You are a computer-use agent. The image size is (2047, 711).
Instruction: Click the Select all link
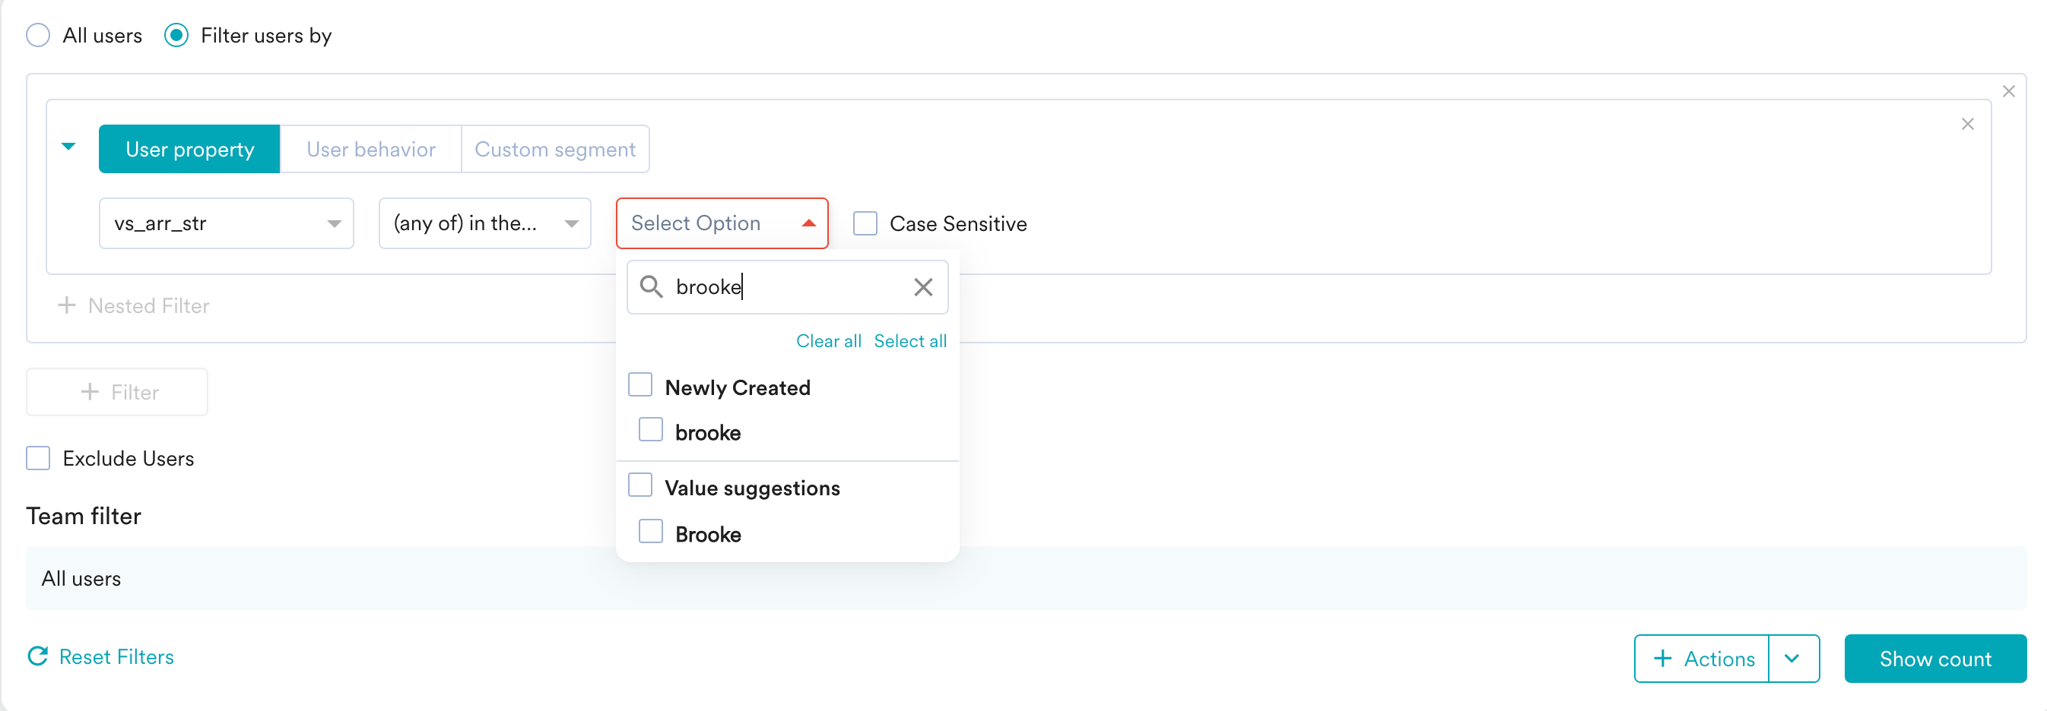click(x=910, y=341)
